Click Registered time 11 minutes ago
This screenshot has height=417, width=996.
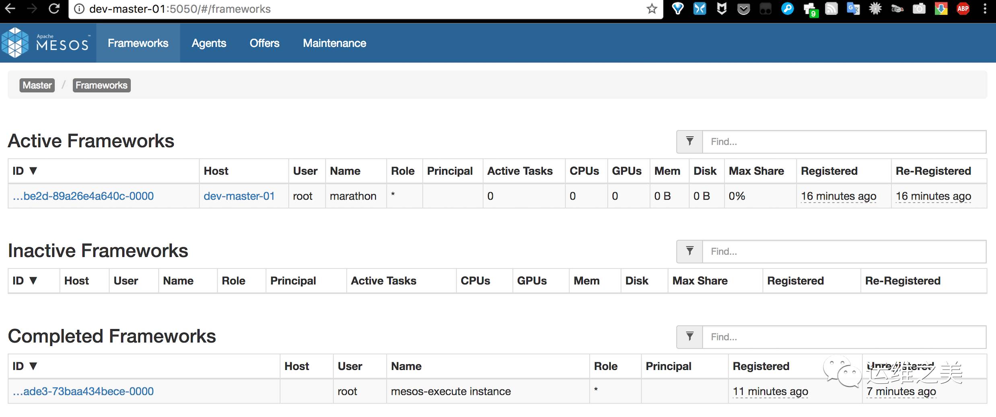pyautogui.click(x=770, y=391)
